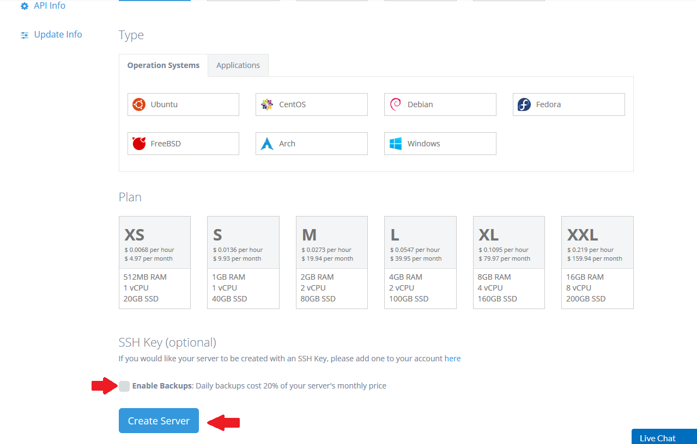This screenshot has height=444, width=697.
Task: Click '16GB RAM' spec text
Action: [x=585, y=277]
